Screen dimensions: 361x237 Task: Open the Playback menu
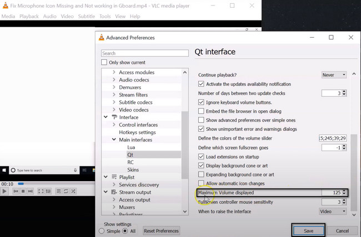click(x=29, y=16)
